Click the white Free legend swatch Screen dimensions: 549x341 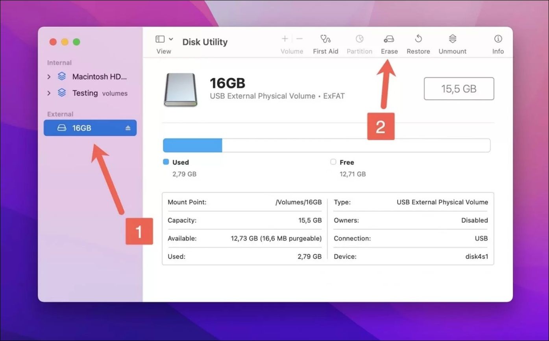click(333, 162)
